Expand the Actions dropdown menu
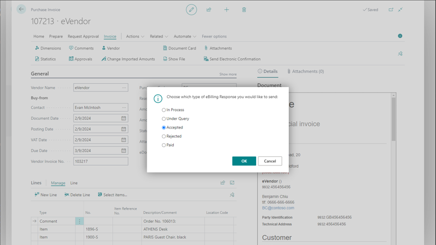This screenshot has width=436, height=245. [135, 36]
